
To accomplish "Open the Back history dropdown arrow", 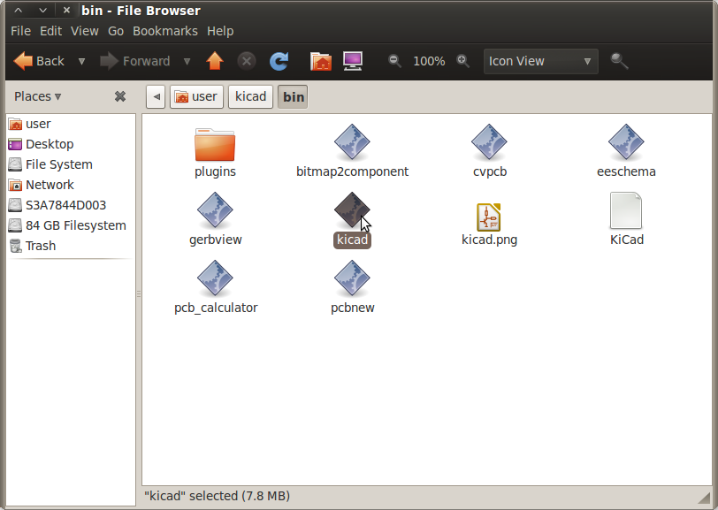I will click(81, 61).
